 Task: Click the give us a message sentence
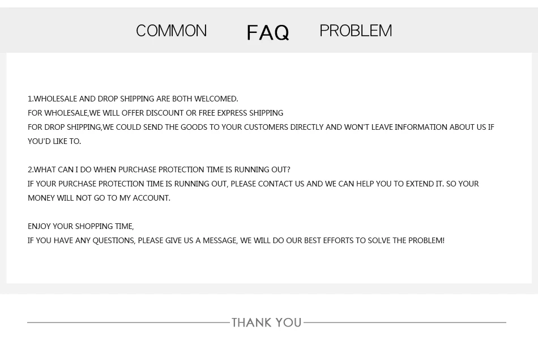pyautogui.click(x=236, y=240)
